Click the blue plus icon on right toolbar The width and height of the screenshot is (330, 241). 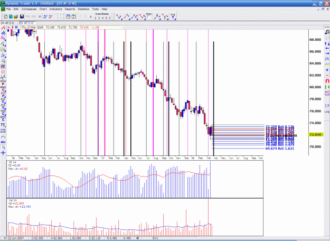[327, 70]
